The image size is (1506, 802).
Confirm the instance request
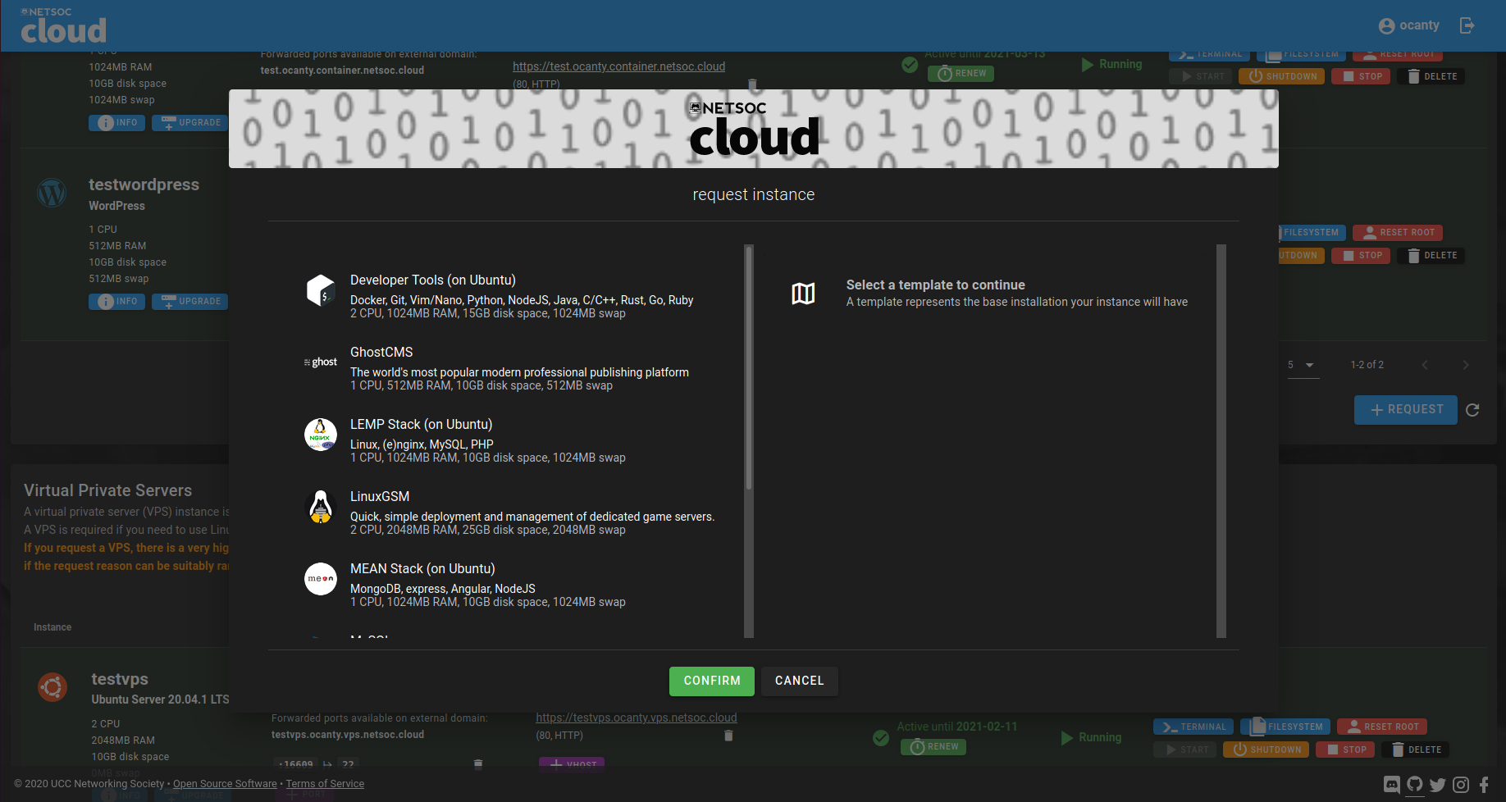pos(712,681)
